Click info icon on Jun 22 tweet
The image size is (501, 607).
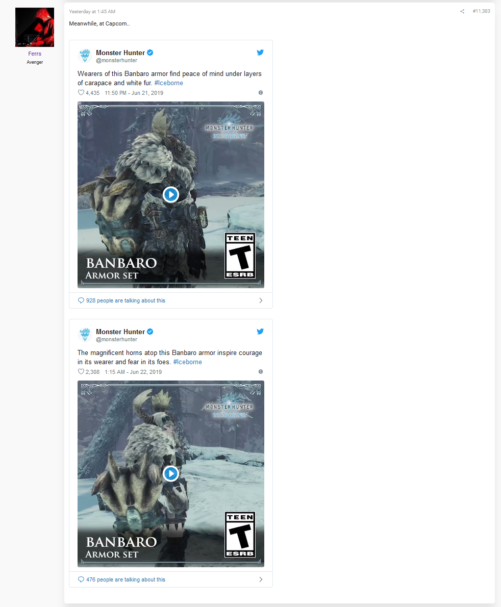[x=261, y=372]
